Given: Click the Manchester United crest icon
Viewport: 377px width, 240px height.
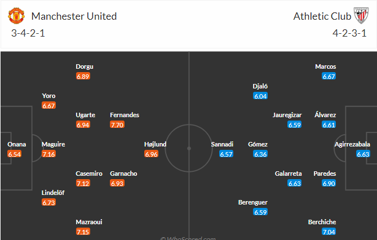Looking at the screenshot, I should tap(16, 16).
